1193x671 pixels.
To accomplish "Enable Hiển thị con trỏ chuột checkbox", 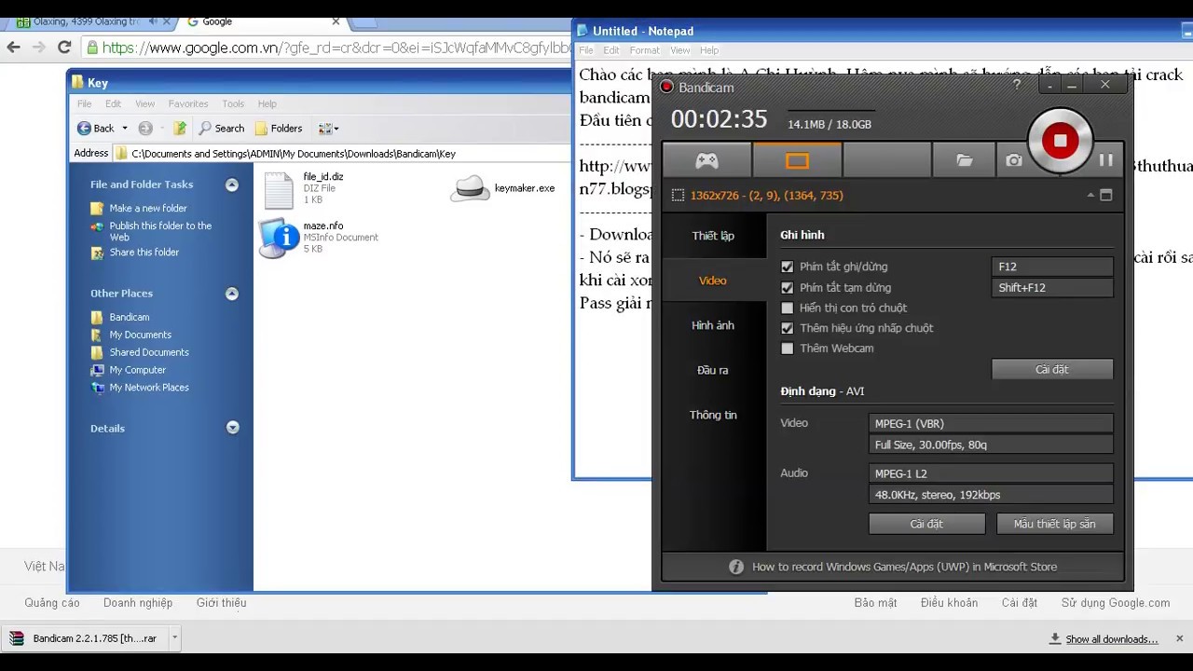I will point(788,308).
